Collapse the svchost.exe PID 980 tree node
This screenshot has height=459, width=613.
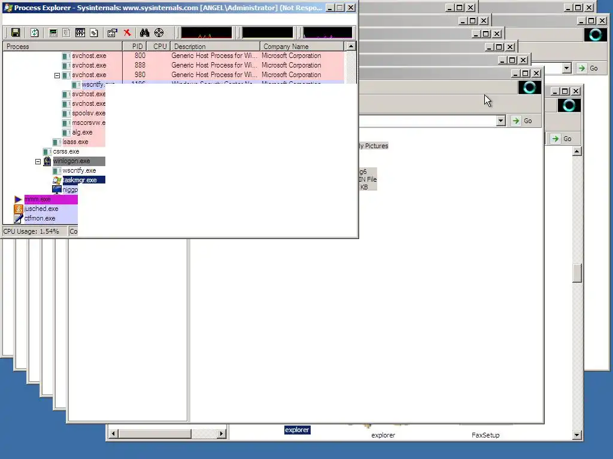(x=57, y=75)
